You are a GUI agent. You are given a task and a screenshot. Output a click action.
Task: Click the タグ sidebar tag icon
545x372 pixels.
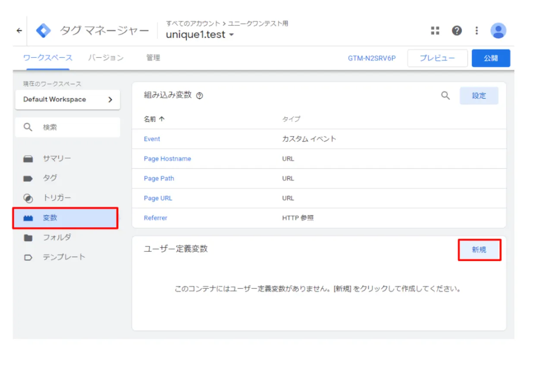28,178
